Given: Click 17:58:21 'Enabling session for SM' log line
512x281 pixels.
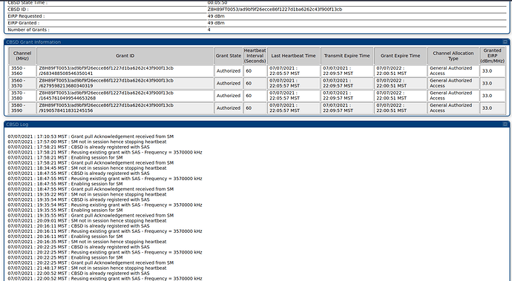Looking at the screenshot, I should (65, 158).
